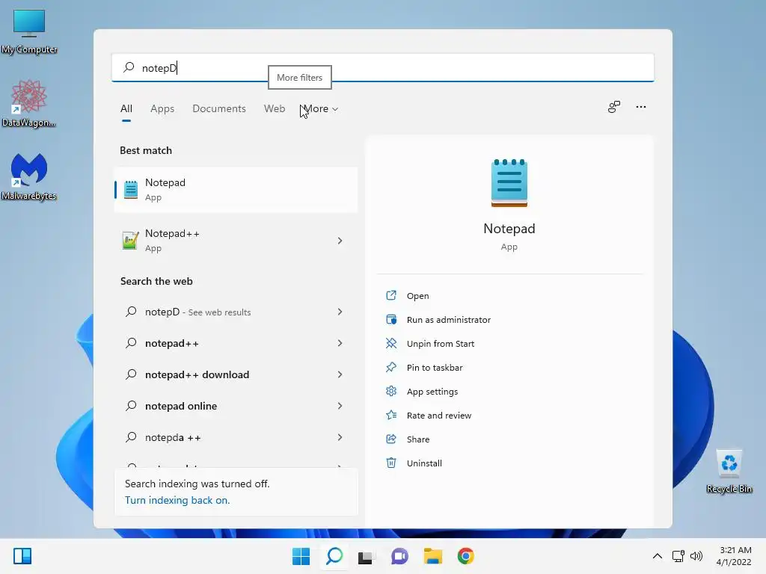Expand the notepad++ download chevron

pos(340,374)
